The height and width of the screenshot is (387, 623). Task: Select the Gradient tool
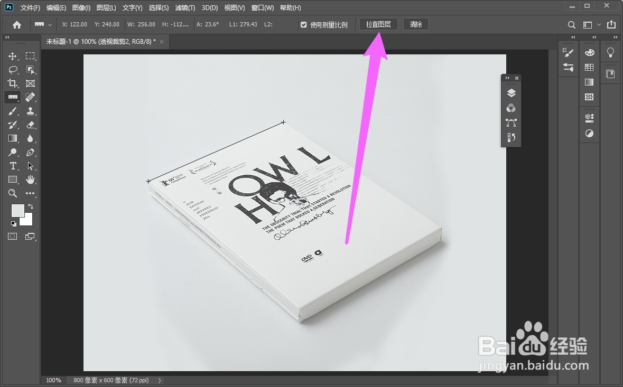[12, 138]
